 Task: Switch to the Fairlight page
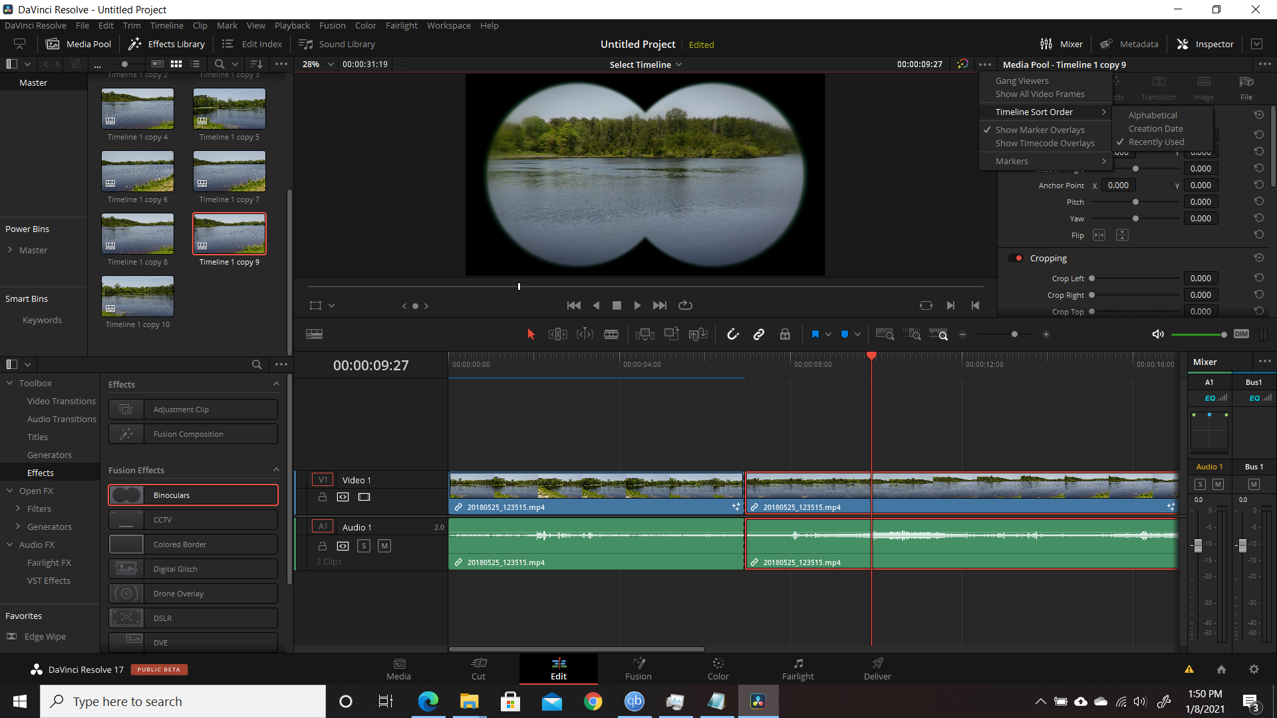[797, 669]
